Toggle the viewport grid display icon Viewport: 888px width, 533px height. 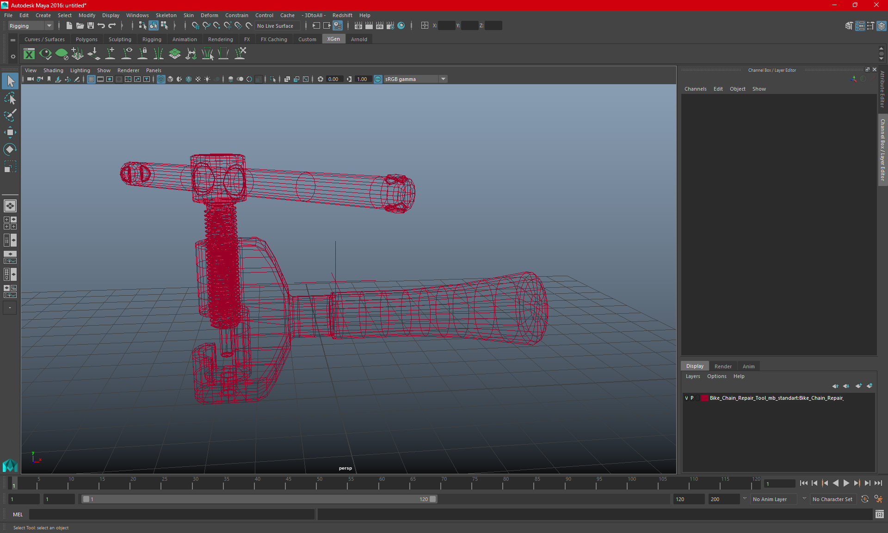[91, 79]
